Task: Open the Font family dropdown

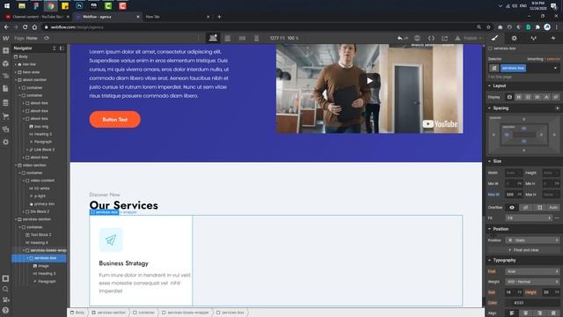Action: pyautogui.click(x=533, y=271)
